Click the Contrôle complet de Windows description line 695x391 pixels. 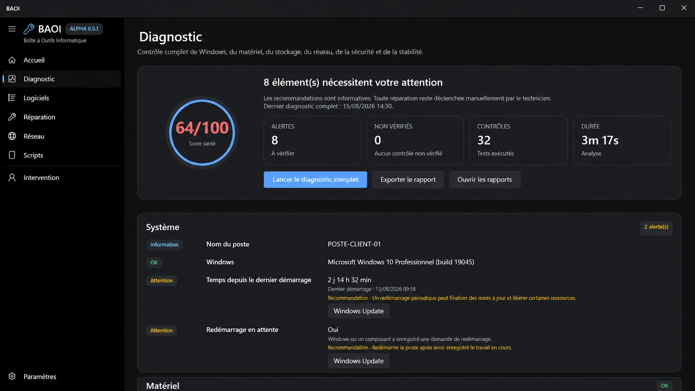(x=280, y=52)
